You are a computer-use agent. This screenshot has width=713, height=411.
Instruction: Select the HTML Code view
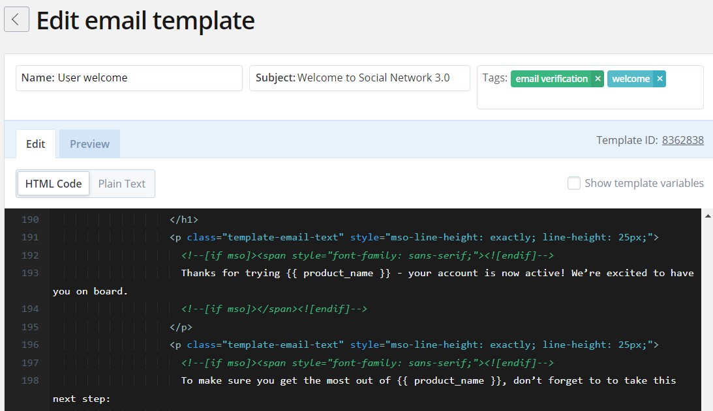click(x=53, y=184)
